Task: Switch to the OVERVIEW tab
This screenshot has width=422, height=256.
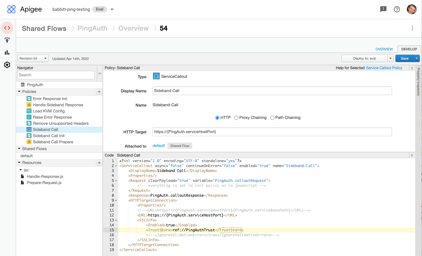Action: pos(384,49)
